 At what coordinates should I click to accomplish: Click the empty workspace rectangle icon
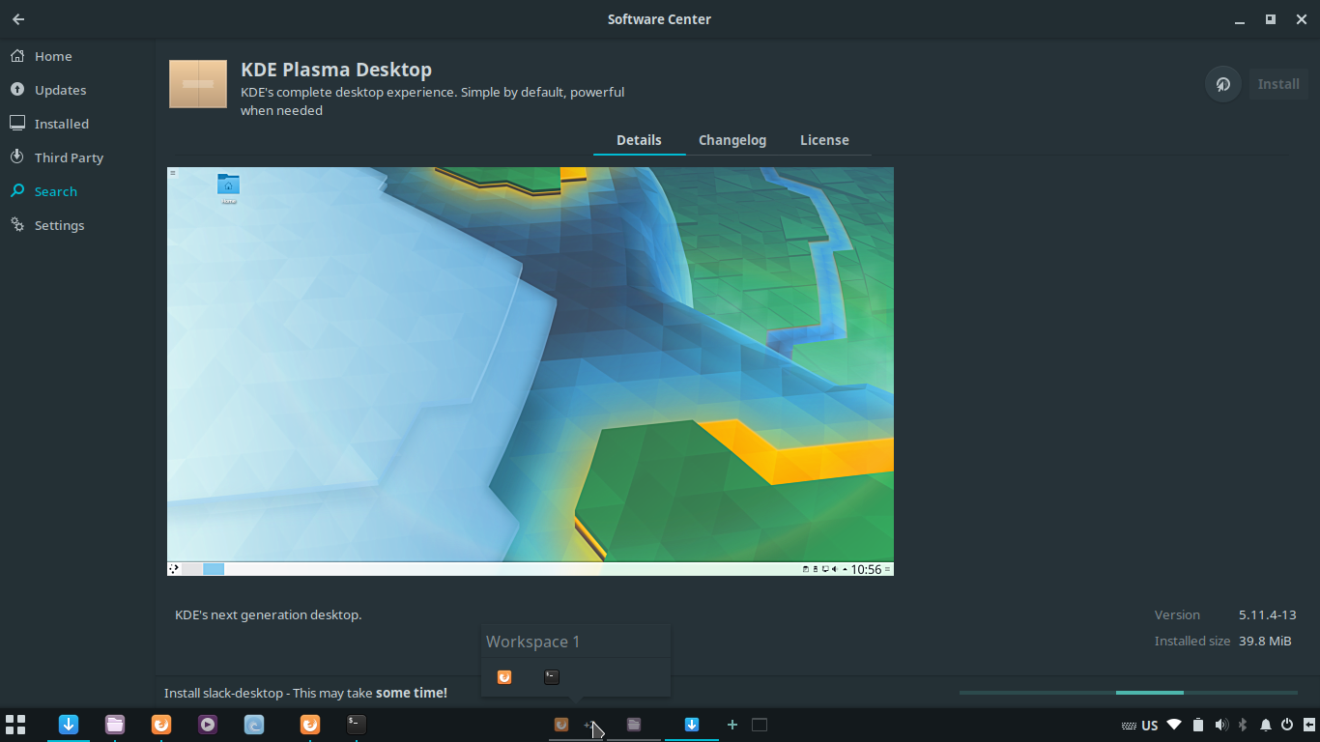(760, 725)
